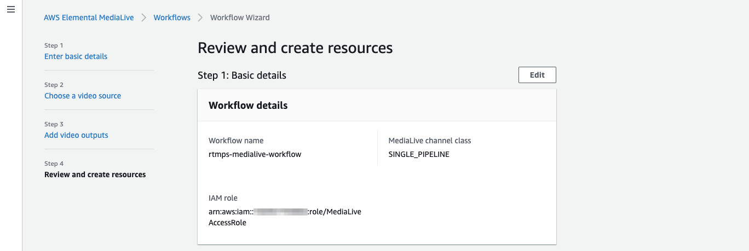The width and height of the screenshot is (749, 251).
Task: Click the Review and create resources heading
Action: coord(295,48)
